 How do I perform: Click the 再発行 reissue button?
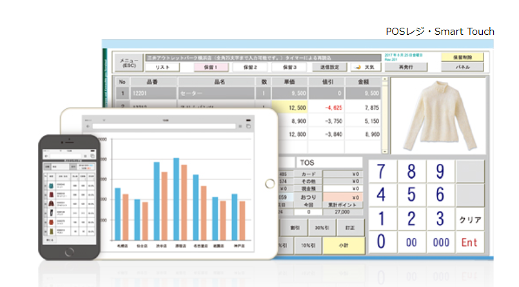pyautogui.click(x=406, y=66)
